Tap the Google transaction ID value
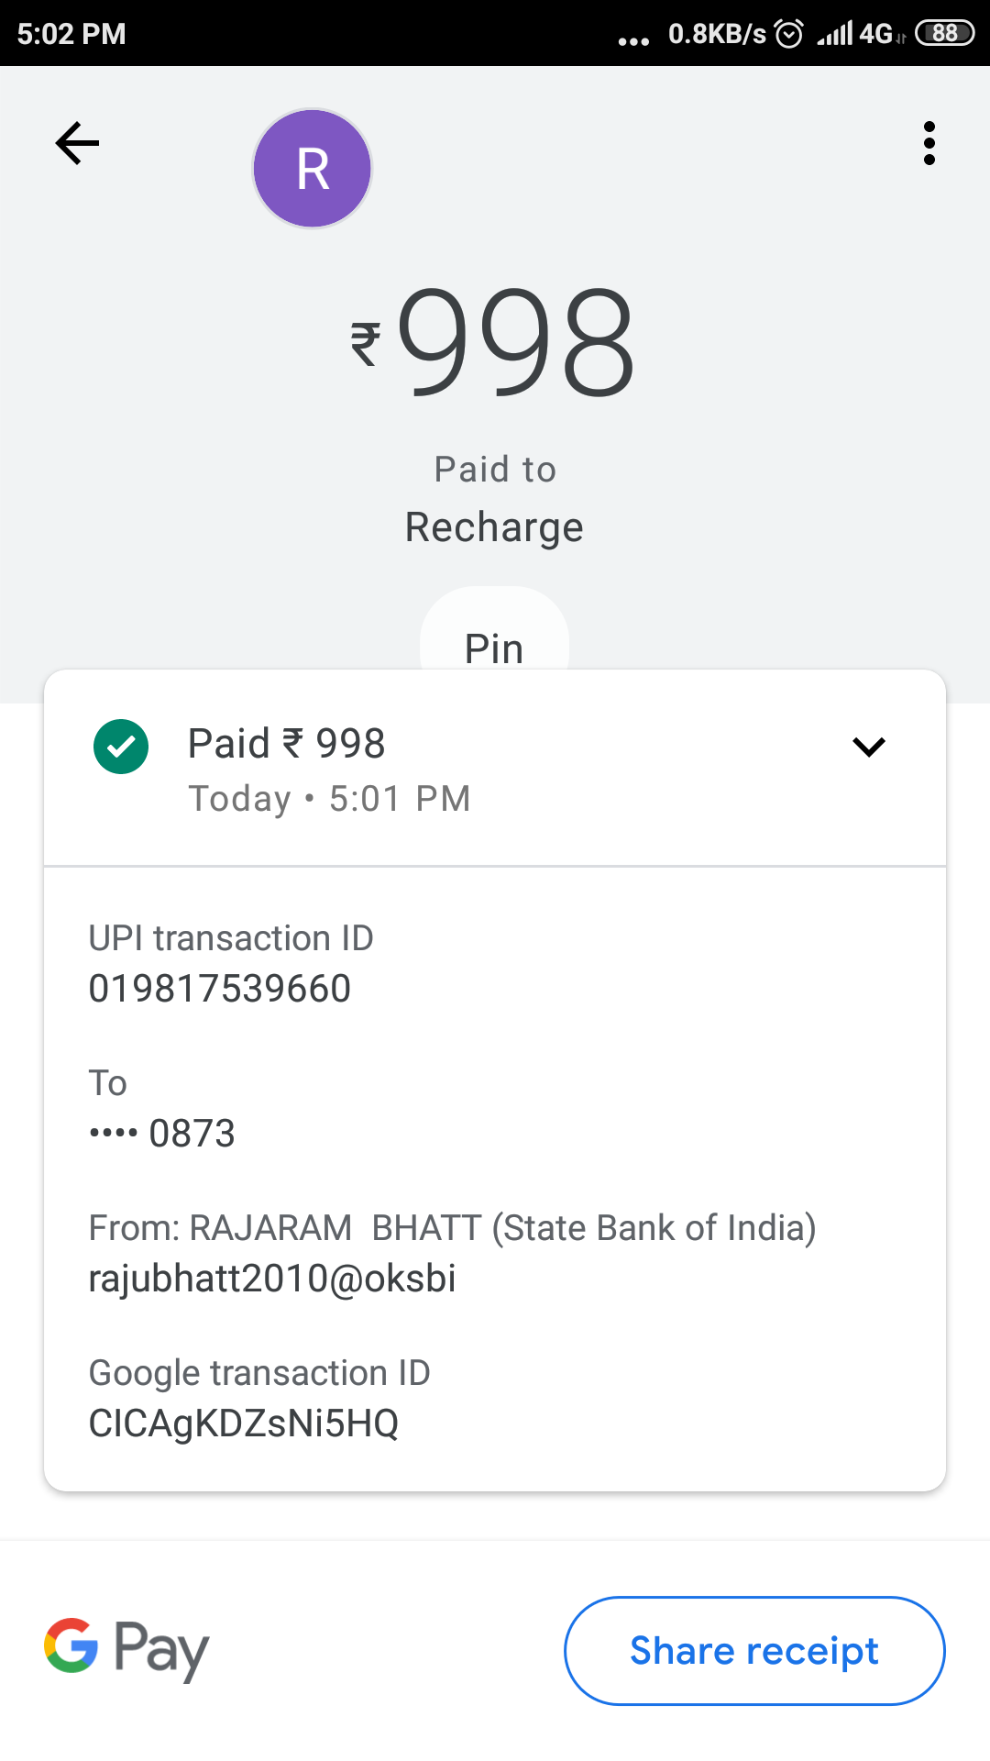The image size is (990, 1761). tap(244, 1423)
